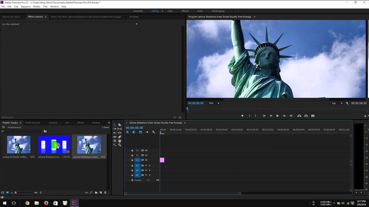The height and width of the screenshot is (207, 369).
Task: Mute audio track A1
Action: coord(146,166)
